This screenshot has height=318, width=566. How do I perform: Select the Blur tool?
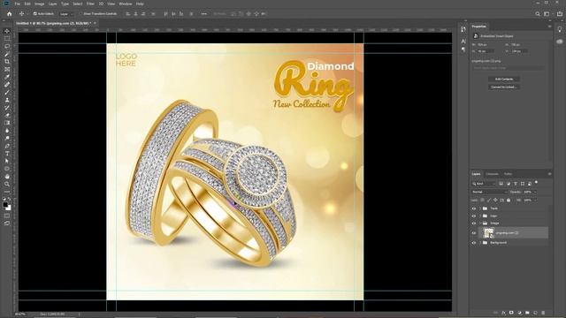pyautogui.click(x=7, y=131)
